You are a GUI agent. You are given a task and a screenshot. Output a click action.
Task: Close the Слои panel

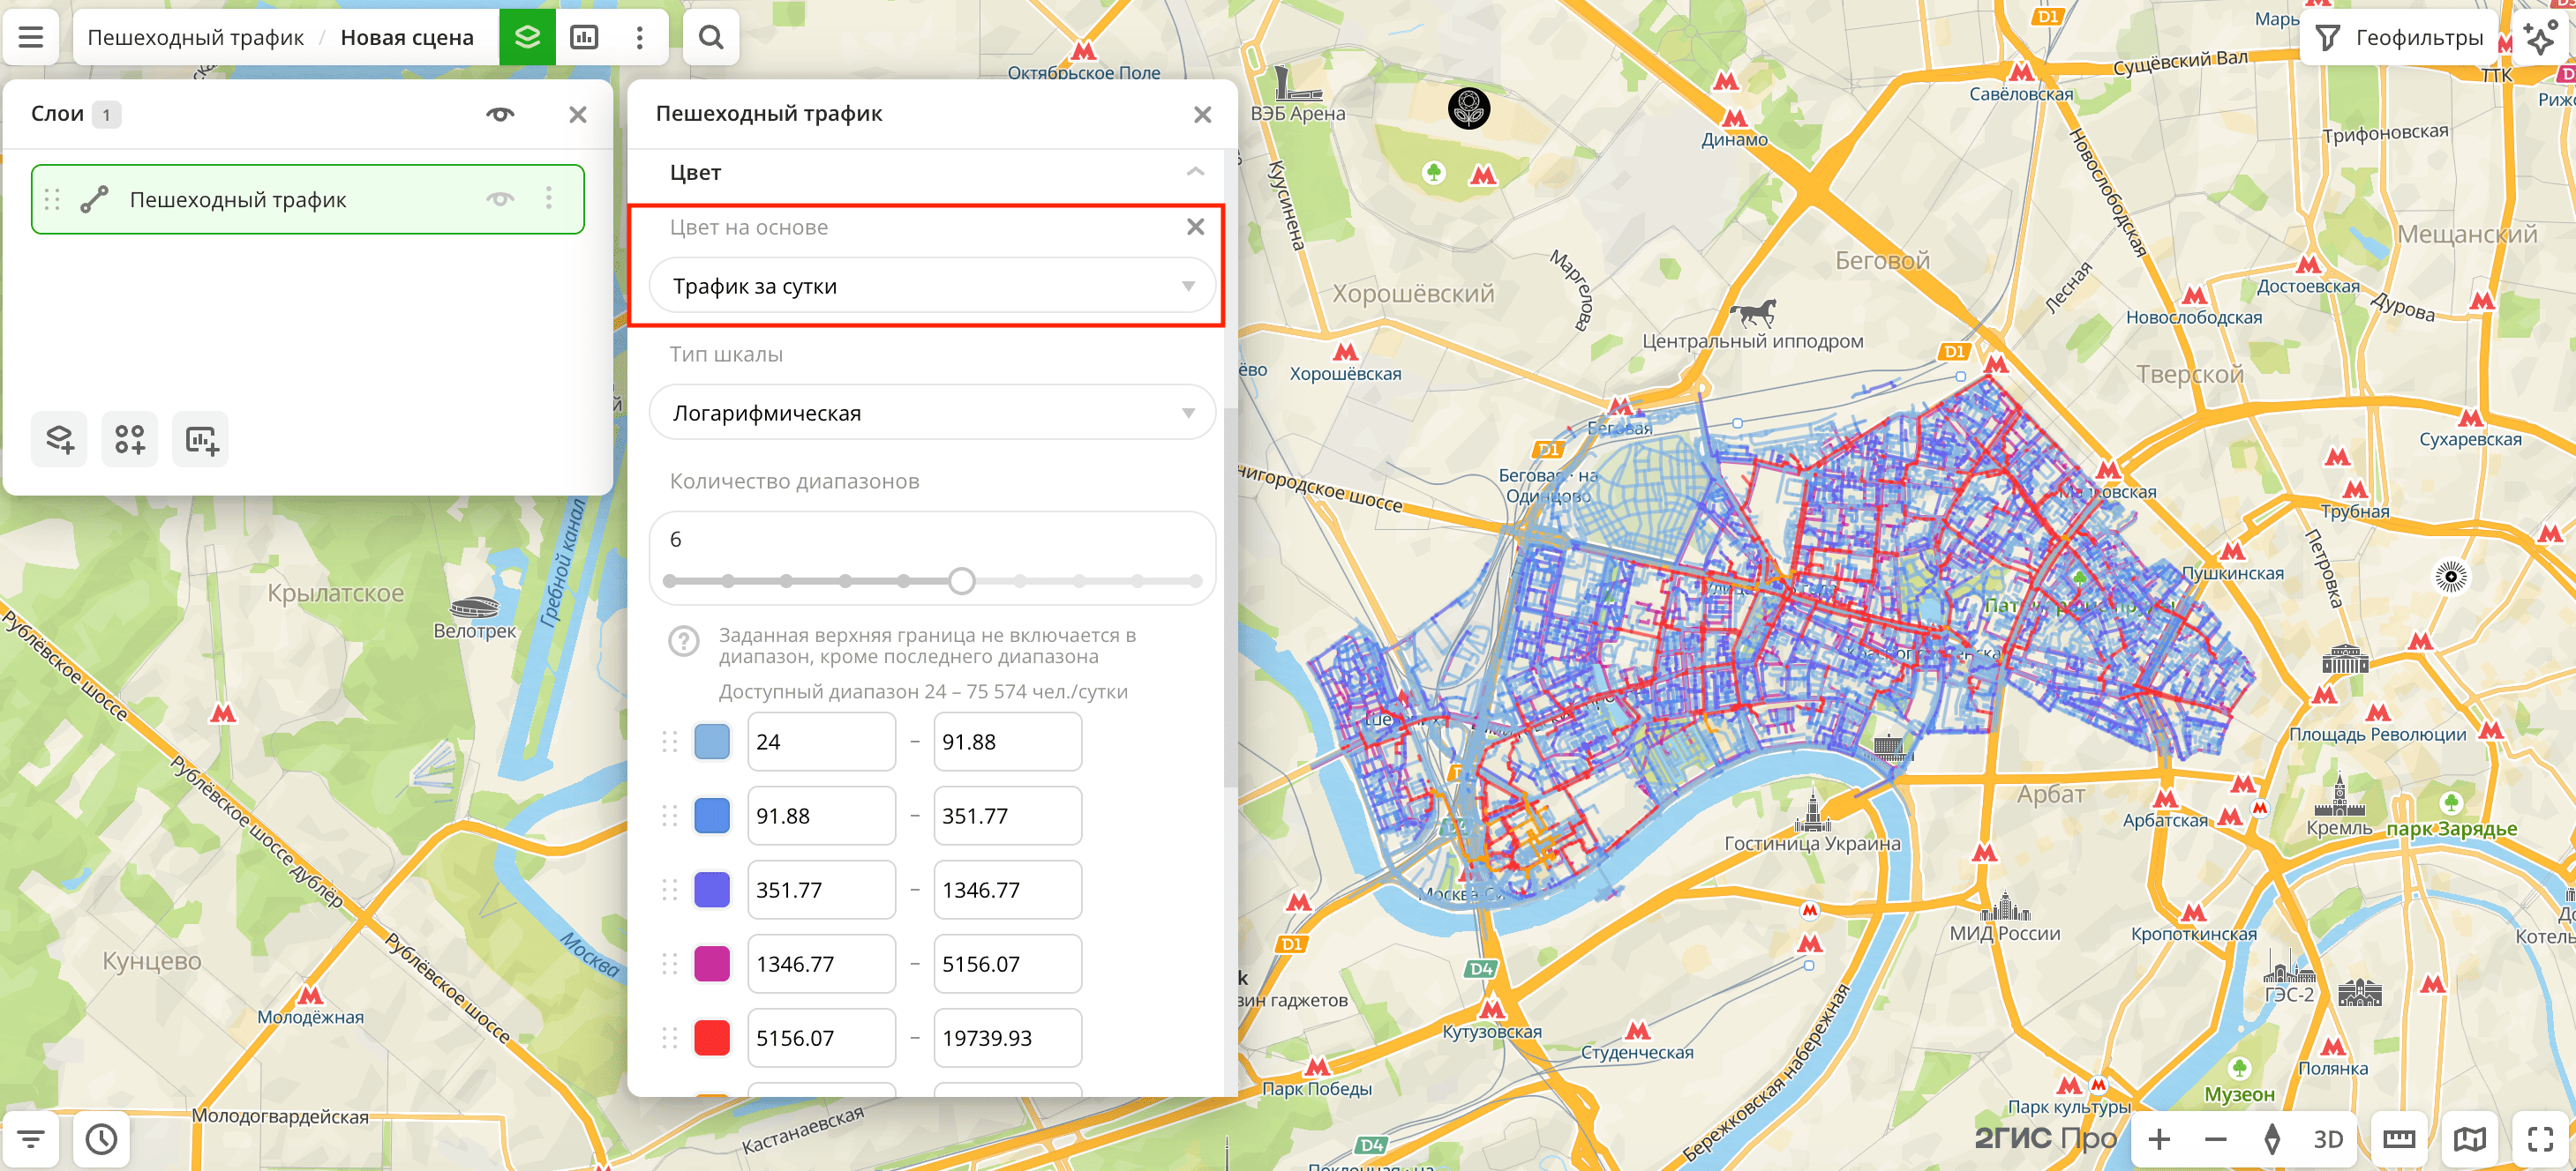[x=578, y=114]
